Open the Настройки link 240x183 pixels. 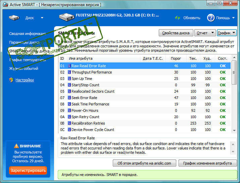25,80
